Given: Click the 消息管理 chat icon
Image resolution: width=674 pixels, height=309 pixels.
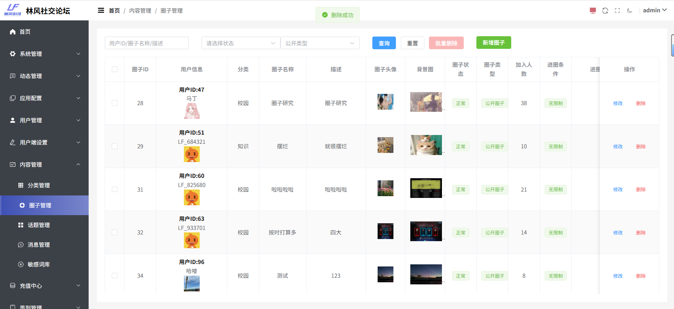Looking at the screenshot, I should pyautogui.click(x=21, y=245).
